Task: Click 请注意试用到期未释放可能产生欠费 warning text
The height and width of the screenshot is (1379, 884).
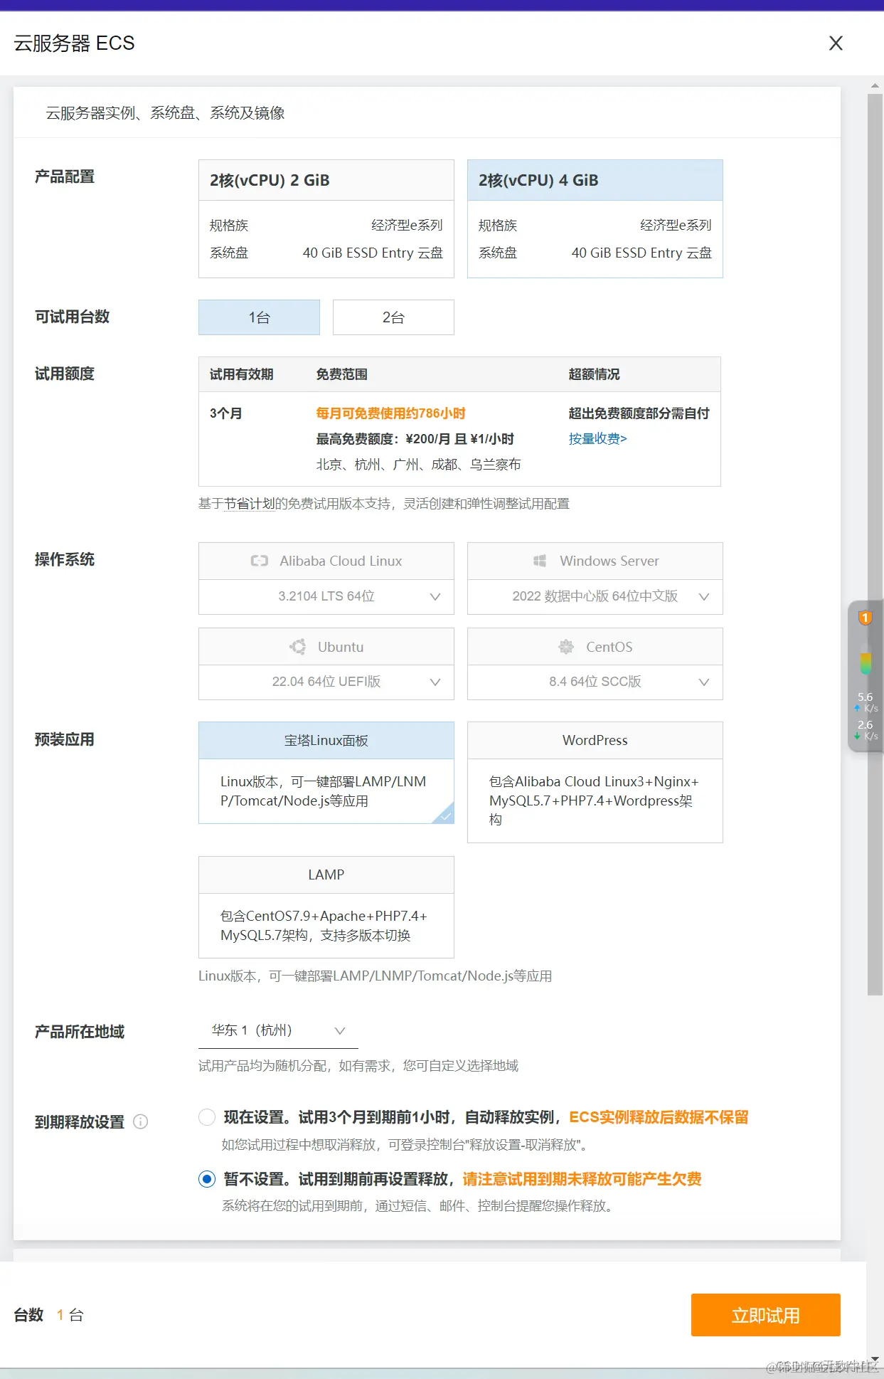Action: (x=582, y=1179)
